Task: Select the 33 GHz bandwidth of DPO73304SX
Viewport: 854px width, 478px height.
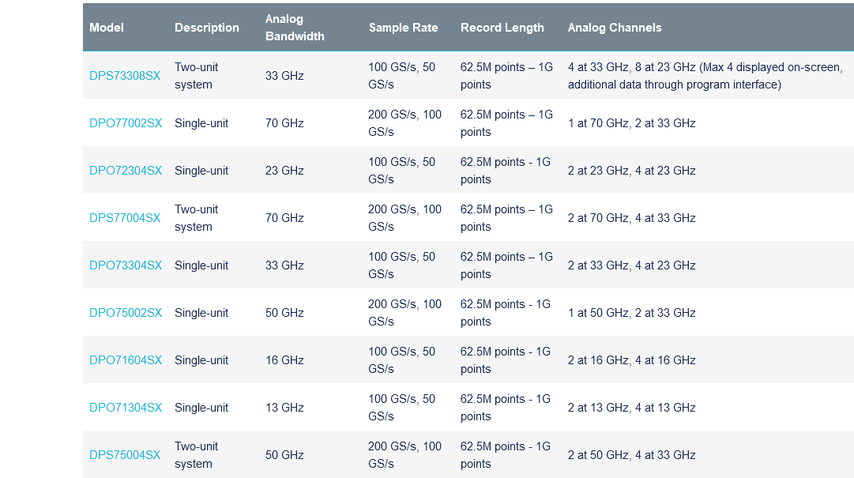Action: [284, 265]
